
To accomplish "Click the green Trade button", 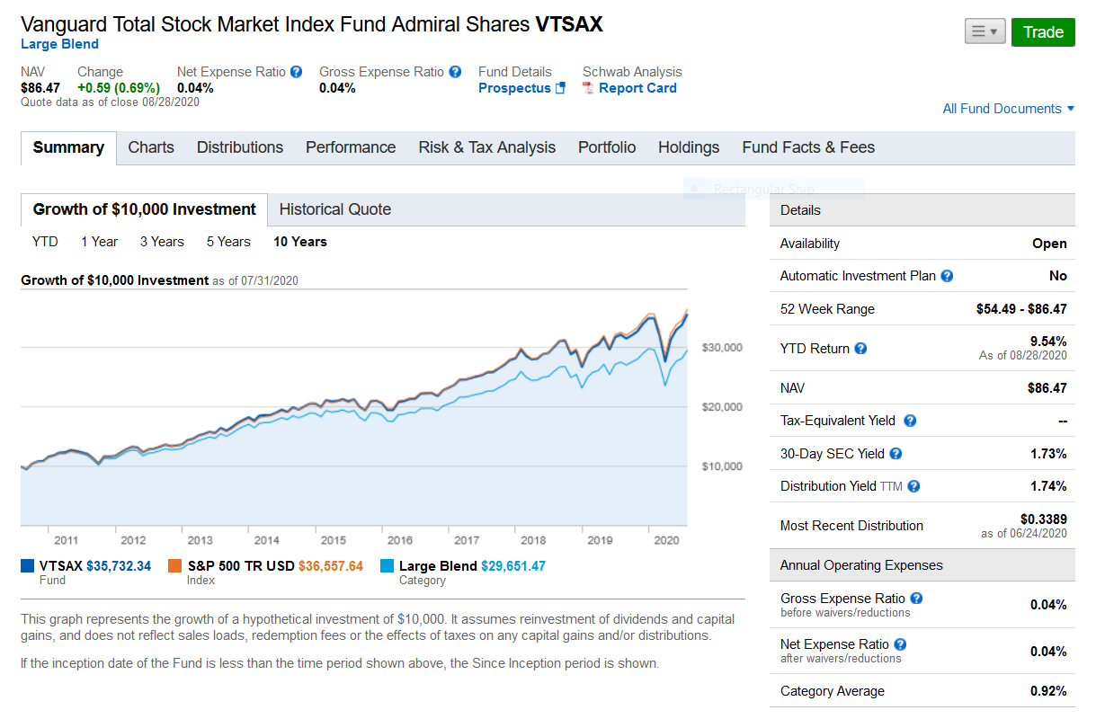I will pos(1043,31).
